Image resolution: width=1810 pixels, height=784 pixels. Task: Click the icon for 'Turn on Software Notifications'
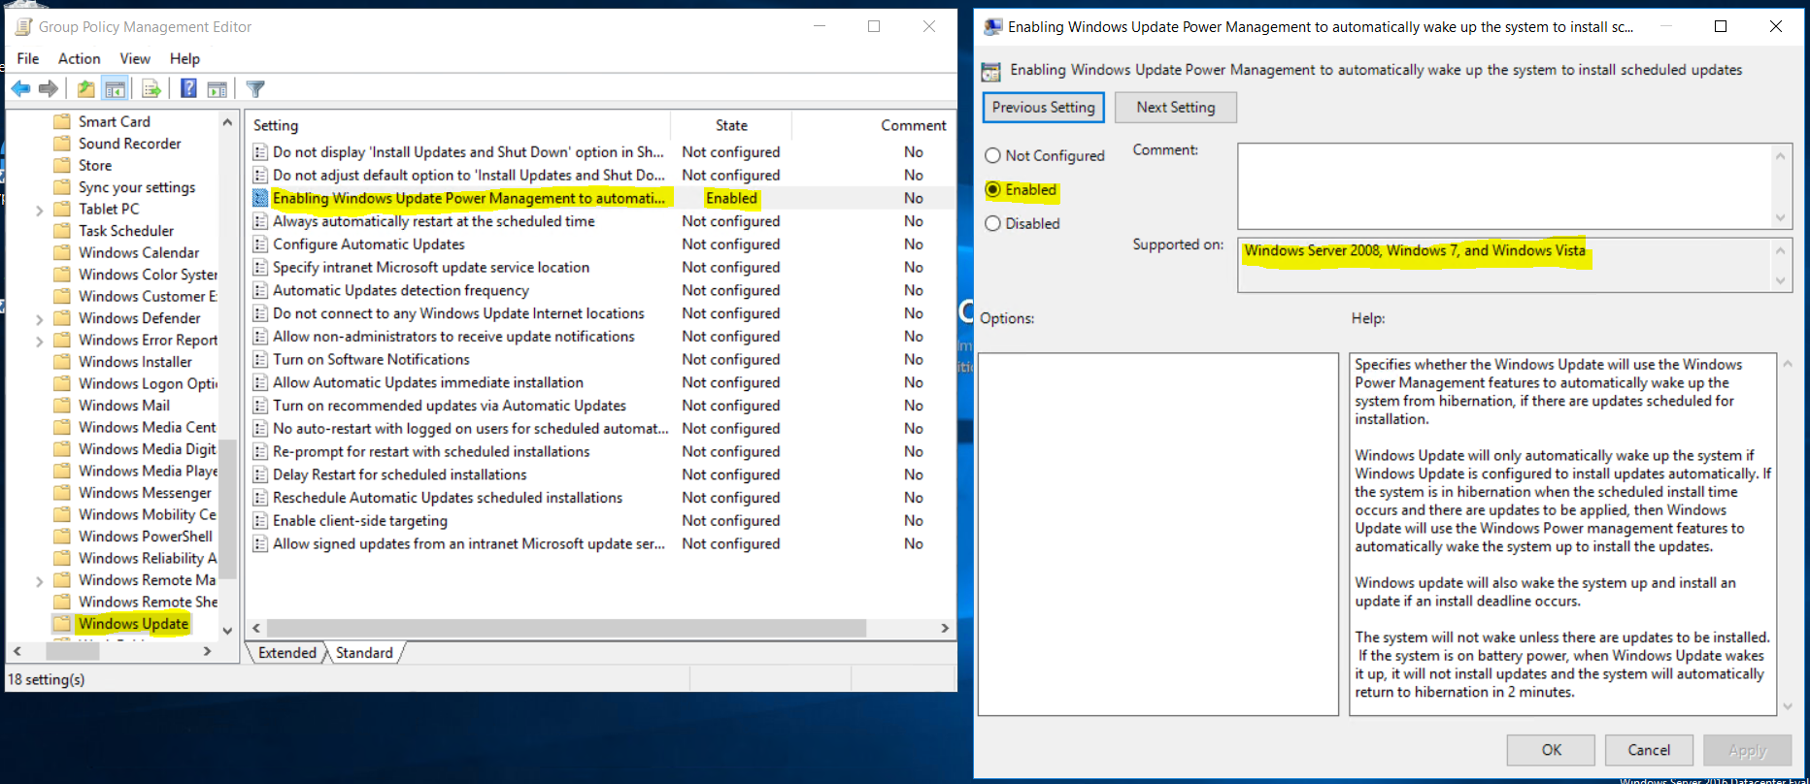point(260,359)
